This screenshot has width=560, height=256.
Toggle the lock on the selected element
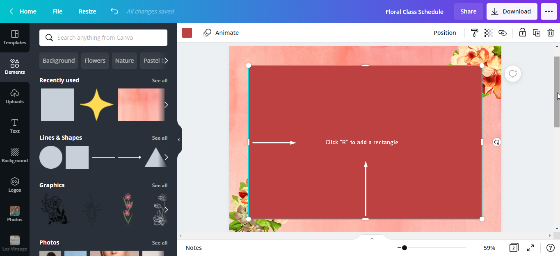pyautogui.click(x=522, y=33)
